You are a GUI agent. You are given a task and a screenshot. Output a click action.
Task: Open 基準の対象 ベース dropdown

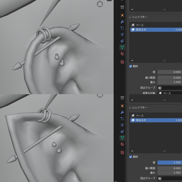coord(170,93)
